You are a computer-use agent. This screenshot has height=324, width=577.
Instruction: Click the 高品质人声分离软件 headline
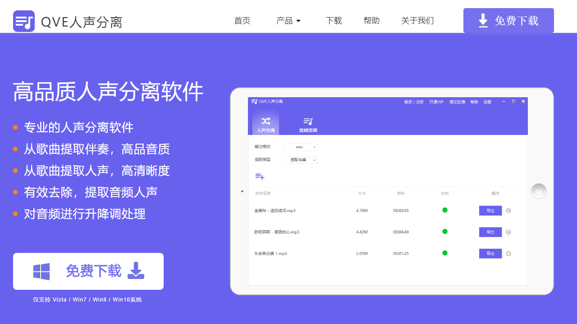(x=108, y=92)
